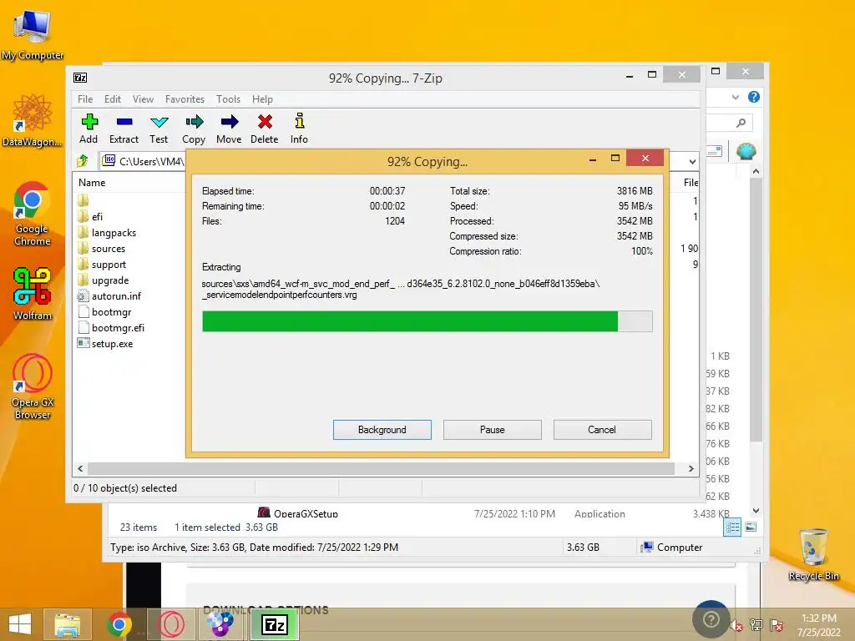Open File Explorer from the taskbar
The height and width of the screenshot is (641, 855).
coord(67,624)
